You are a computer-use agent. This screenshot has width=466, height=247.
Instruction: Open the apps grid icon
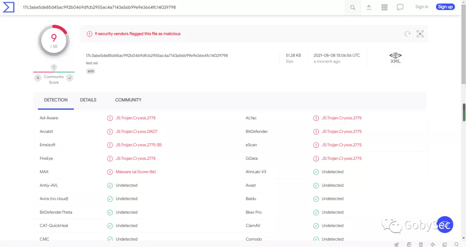point(384,7)
